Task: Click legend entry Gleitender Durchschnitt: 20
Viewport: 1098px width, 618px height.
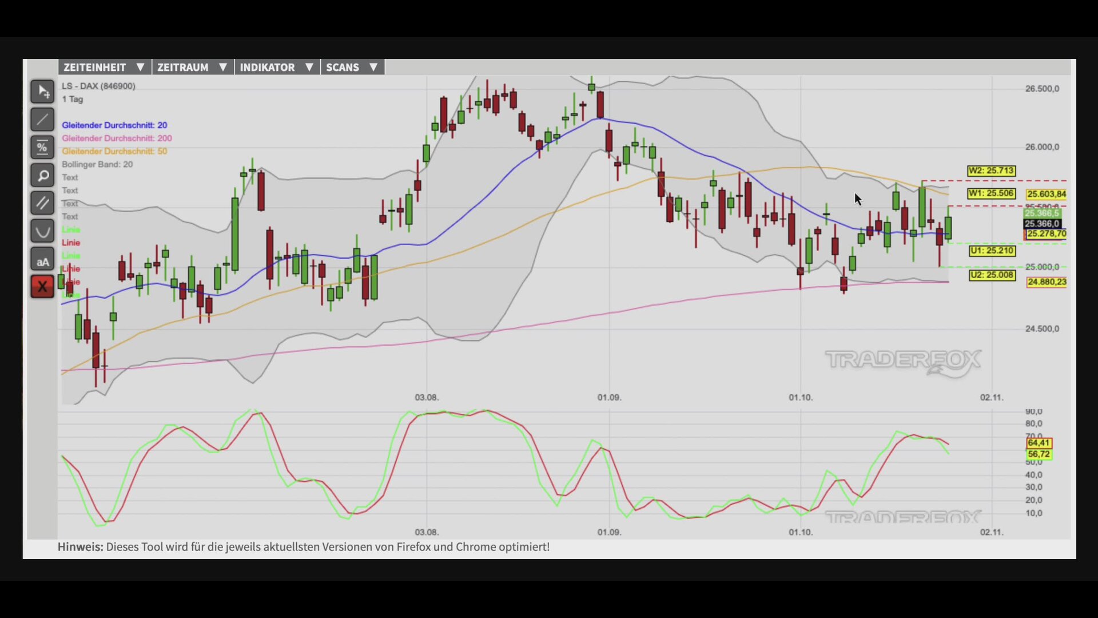Action: 114,125
